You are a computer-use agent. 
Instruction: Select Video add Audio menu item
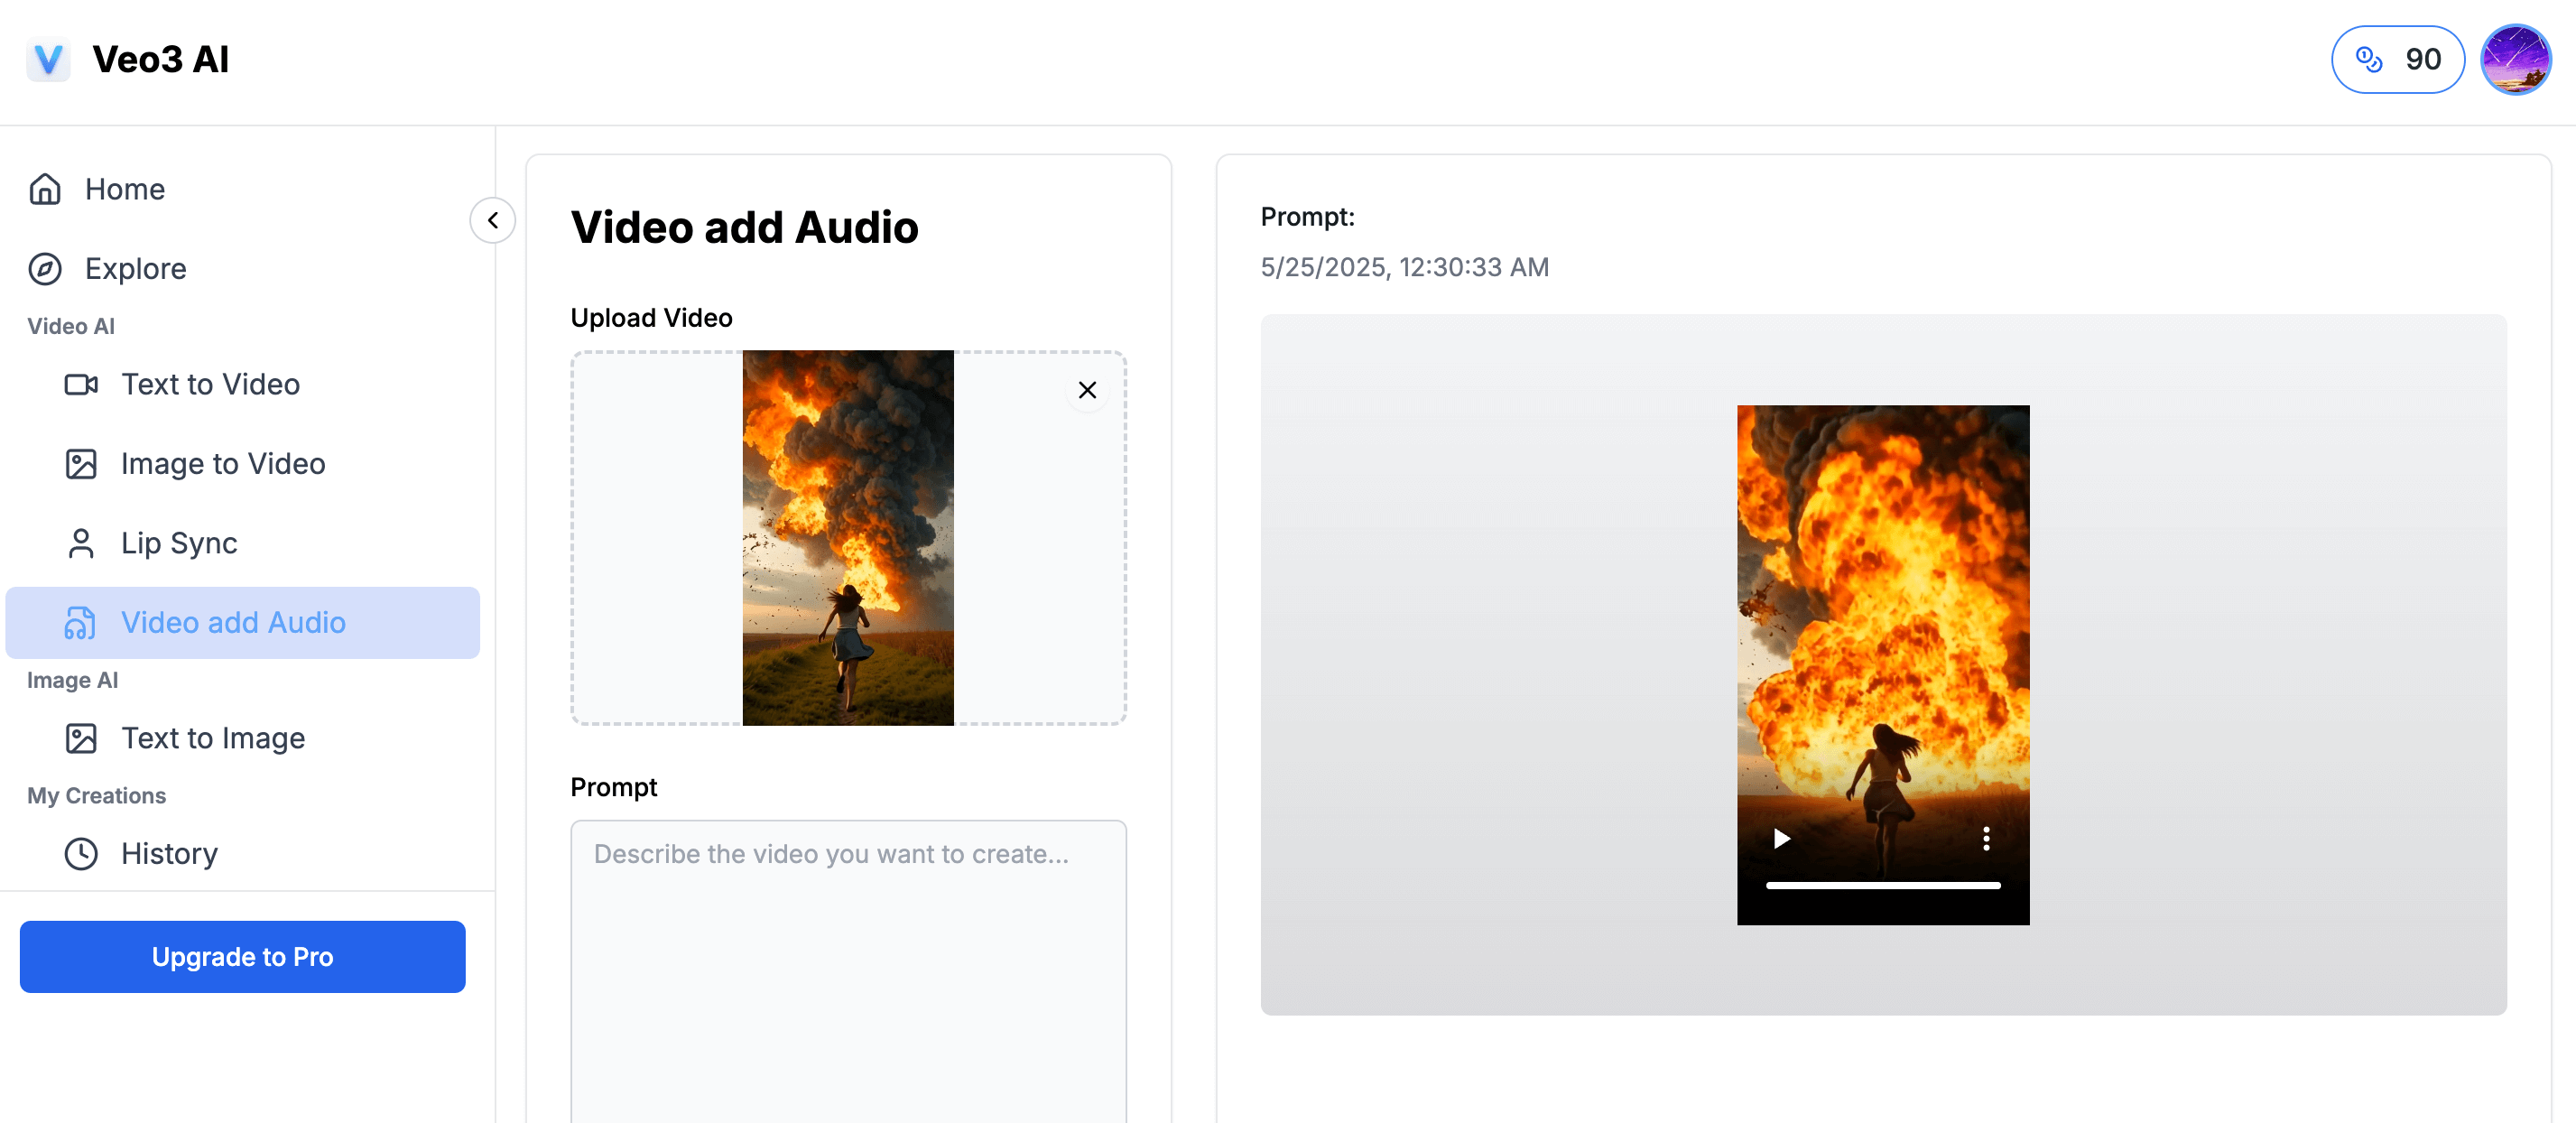click(x=243, y=623)
